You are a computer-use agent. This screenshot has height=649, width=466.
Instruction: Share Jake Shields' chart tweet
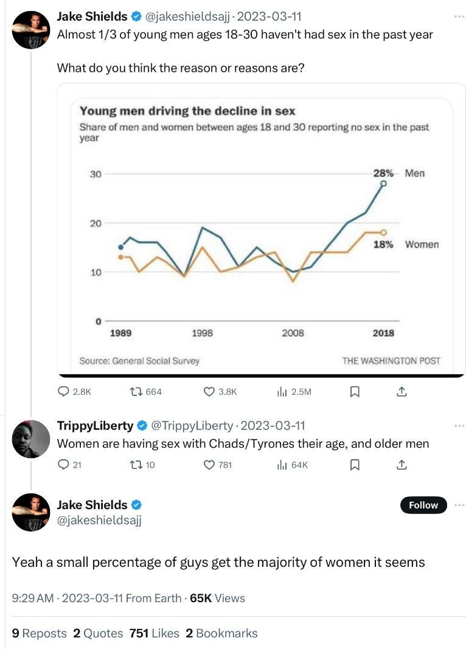click(402, 392)
